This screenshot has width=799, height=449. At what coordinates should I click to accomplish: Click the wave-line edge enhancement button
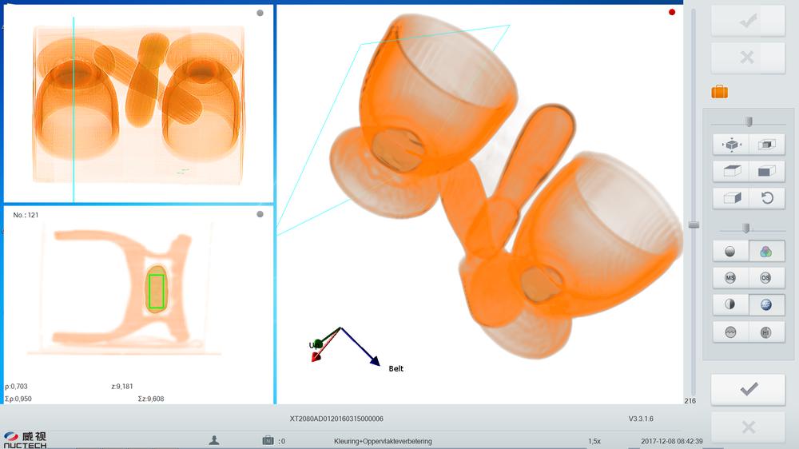(730, 332)
